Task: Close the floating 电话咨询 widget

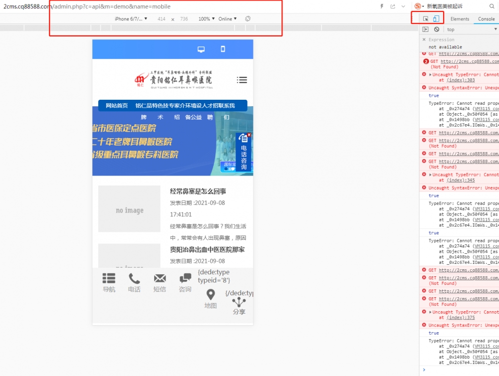Action: pos(249,135)
